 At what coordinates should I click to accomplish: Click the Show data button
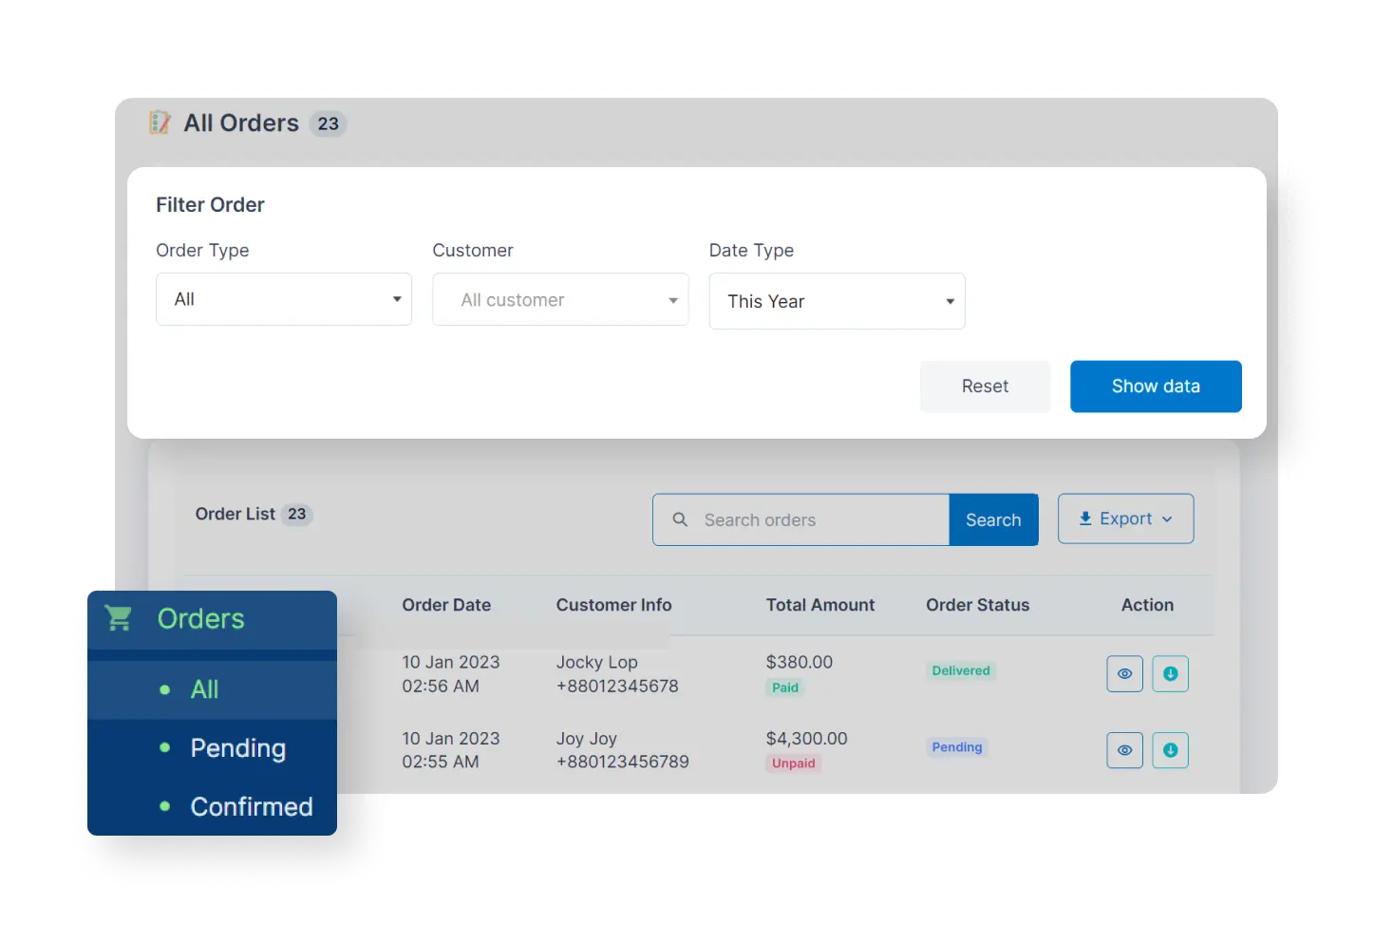pyautogui.click(x=1156, y=386)
